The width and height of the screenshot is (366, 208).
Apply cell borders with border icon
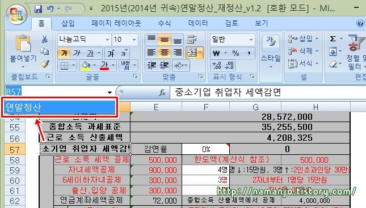[x=64, y=66]
